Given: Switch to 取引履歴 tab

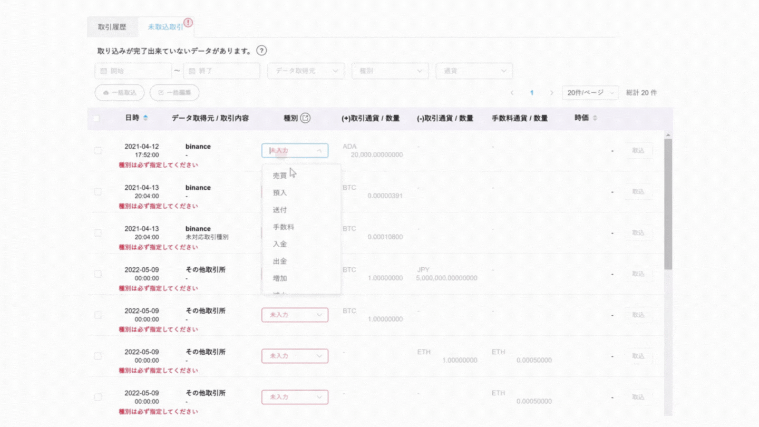Looking at the screenshot, I should pyautogui.click(x=112, y=27).
